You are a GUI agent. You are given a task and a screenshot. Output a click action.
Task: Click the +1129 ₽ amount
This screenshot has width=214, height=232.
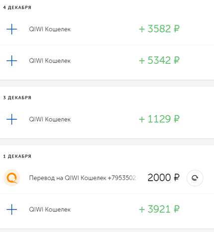click(159, 119)
